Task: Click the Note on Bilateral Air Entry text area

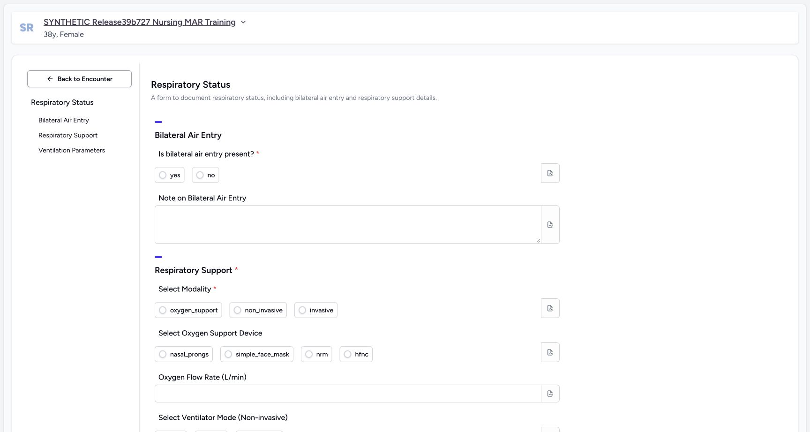Action: point(348,225)
